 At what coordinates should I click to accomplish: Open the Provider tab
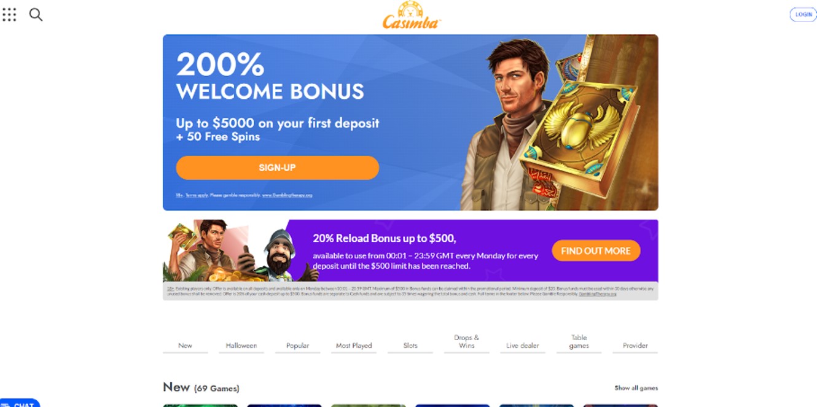click(x=635, y=346)
